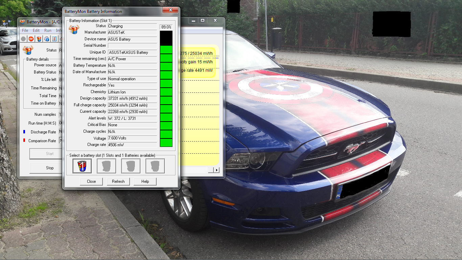Open the Info menu in BatteryMon
The image size is (462, 260).
tap(59, 30)
